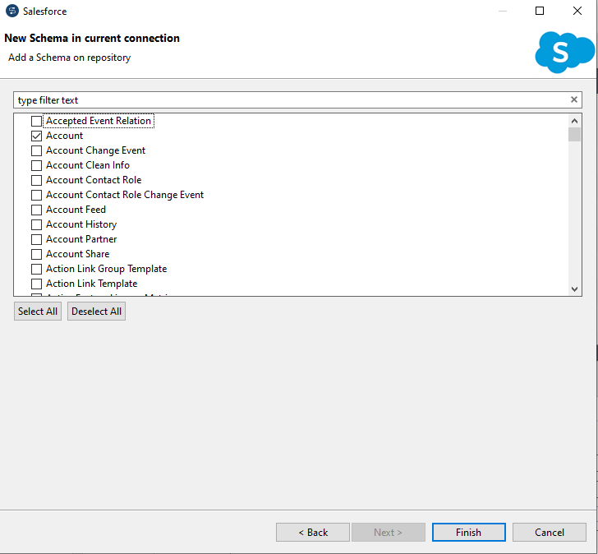Clear the filter text with the X icon
The image size is (598, 554).
coord(574,99)
